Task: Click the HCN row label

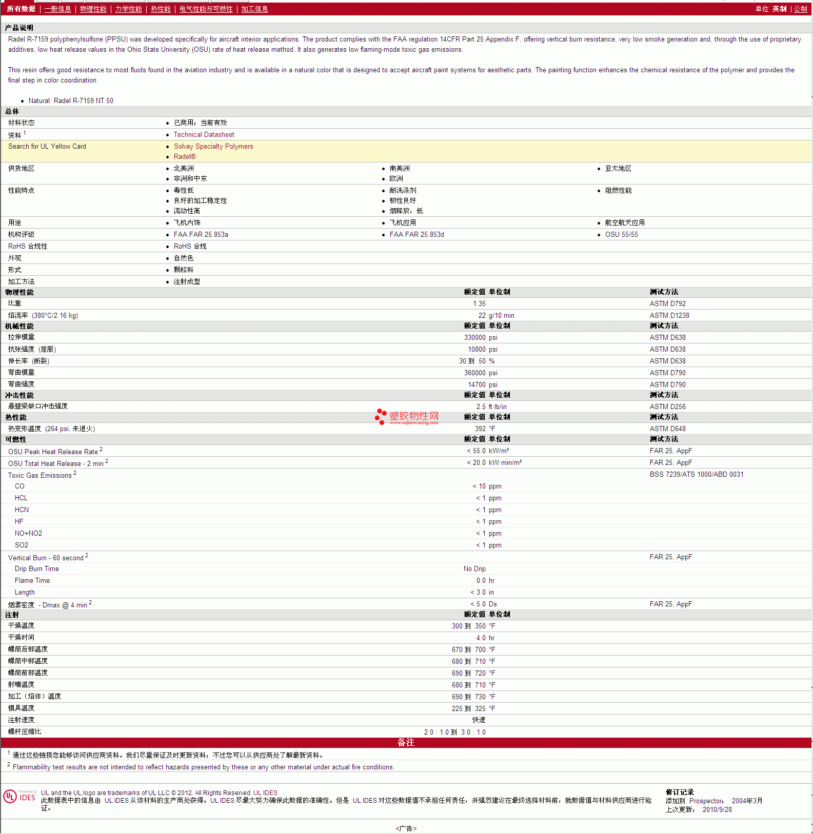Action: (x=22, y=510)
